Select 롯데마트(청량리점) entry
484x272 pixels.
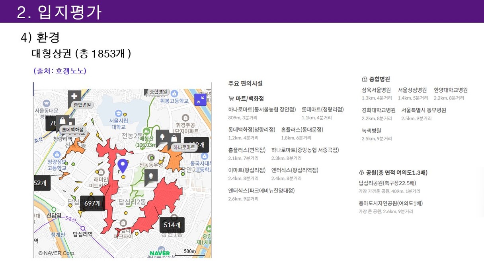(x=322, y=109)
